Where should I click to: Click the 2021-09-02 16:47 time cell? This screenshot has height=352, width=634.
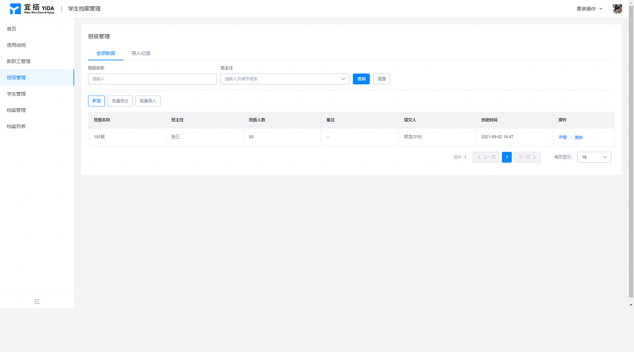514,137
